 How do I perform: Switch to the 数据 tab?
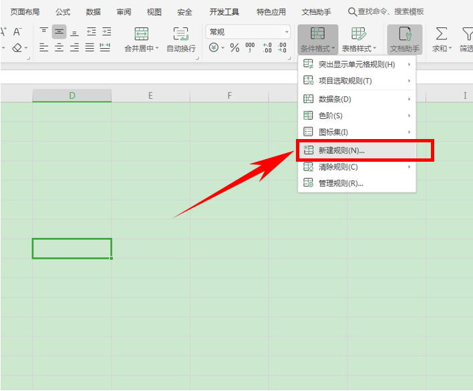pos(94,12)
